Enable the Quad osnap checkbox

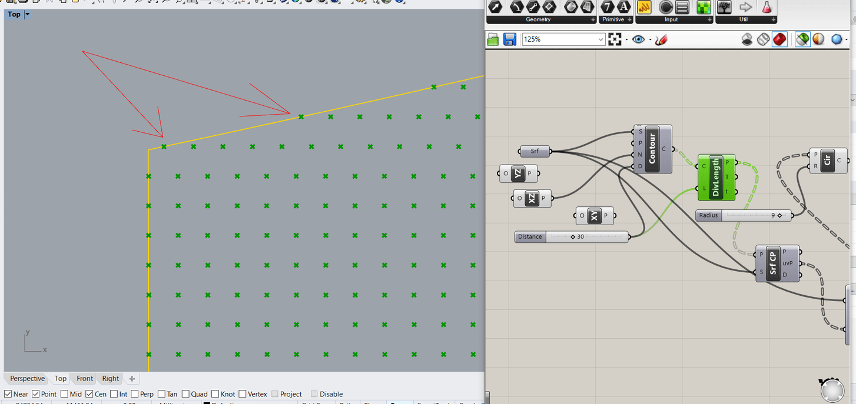[185, 394]
